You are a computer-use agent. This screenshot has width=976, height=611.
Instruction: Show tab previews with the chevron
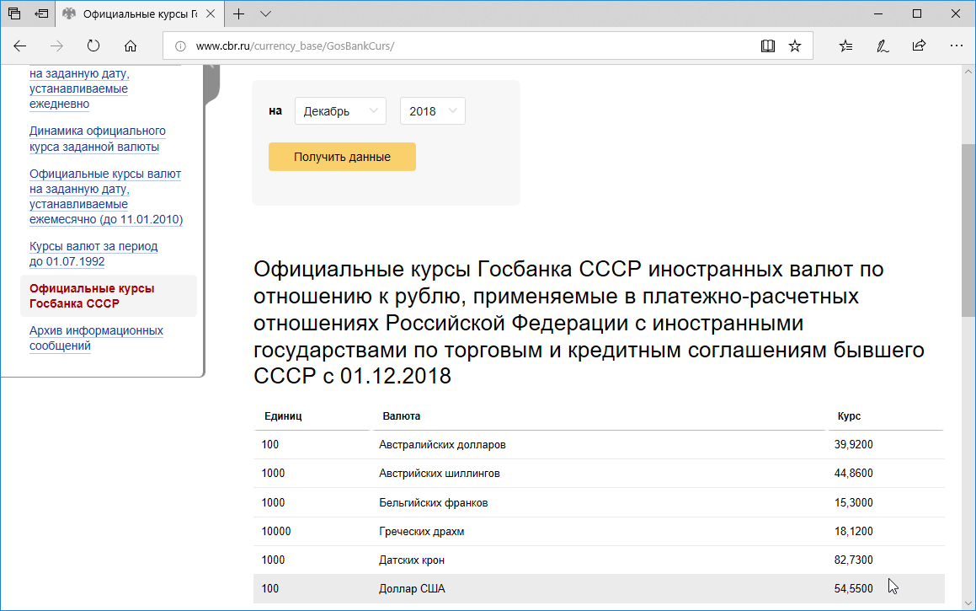(266, 13)
